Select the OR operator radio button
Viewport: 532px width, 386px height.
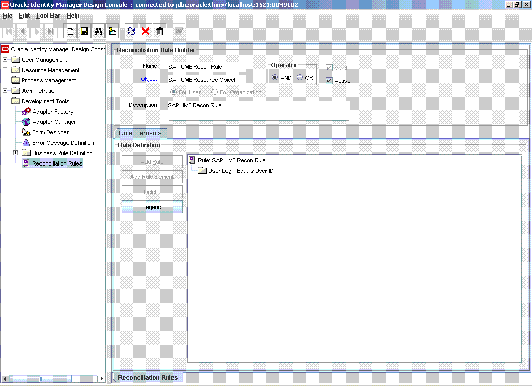point(300,77)
